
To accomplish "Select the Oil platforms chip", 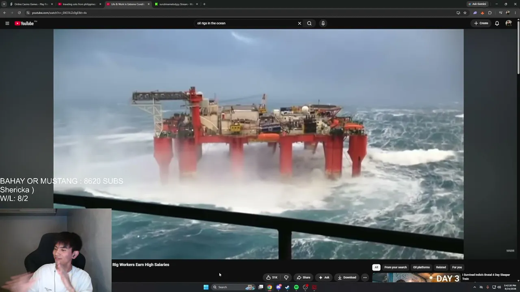I will click(x=421, y=267).
